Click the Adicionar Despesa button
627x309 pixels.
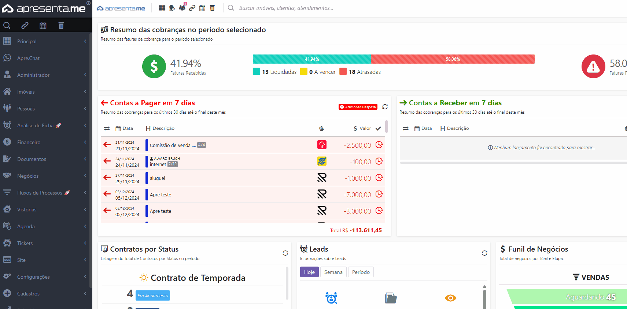tap(358, 107)
